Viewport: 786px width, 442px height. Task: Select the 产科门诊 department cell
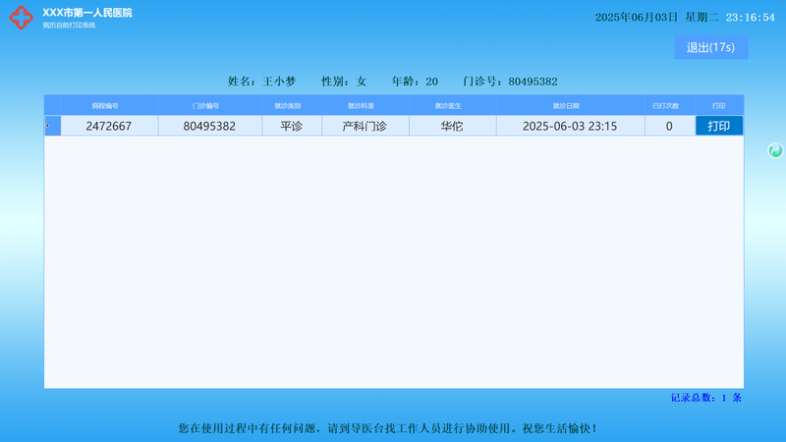point(365,126)
